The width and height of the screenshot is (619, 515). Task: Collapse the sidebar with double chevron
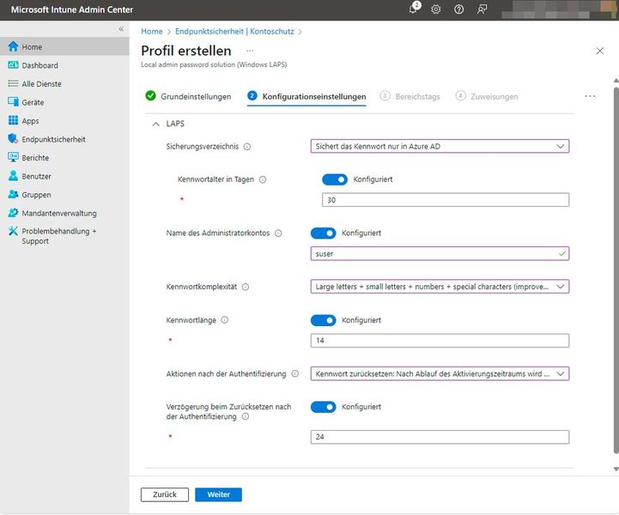coord(121,29)
